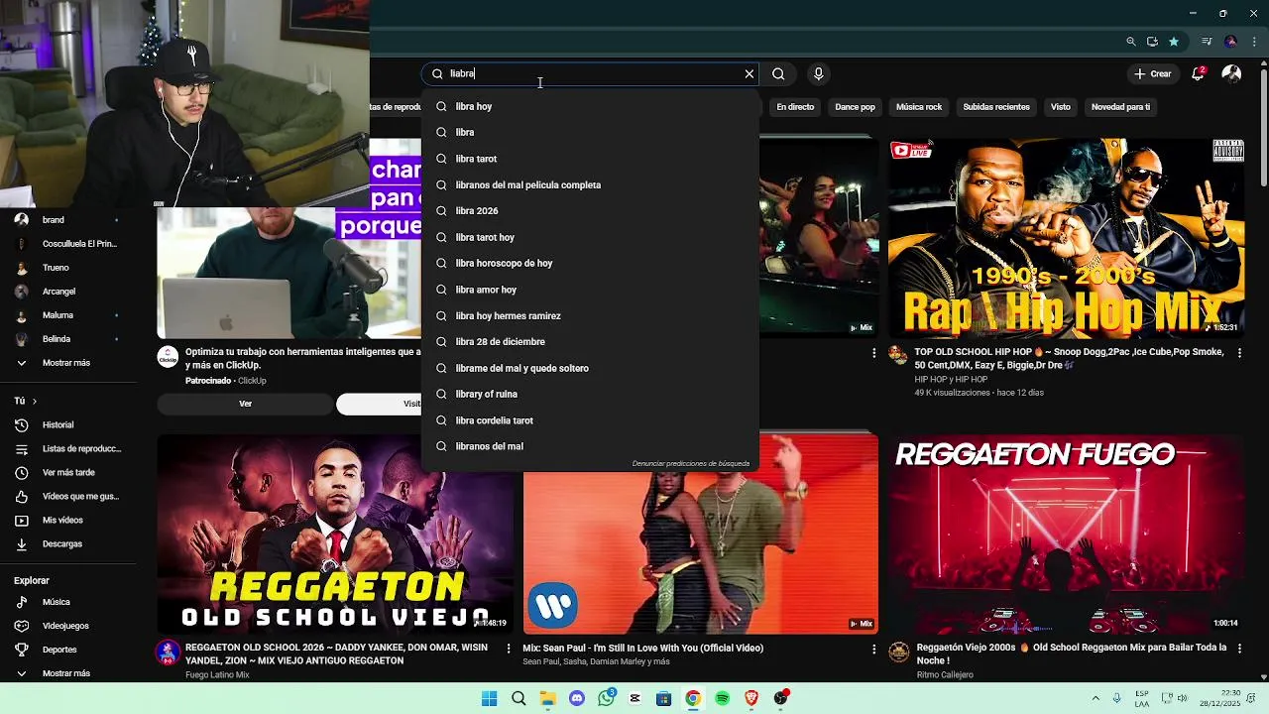Open YouTube notifications bell
The width and height of the screenshot is (1269, 714).
1199,73
